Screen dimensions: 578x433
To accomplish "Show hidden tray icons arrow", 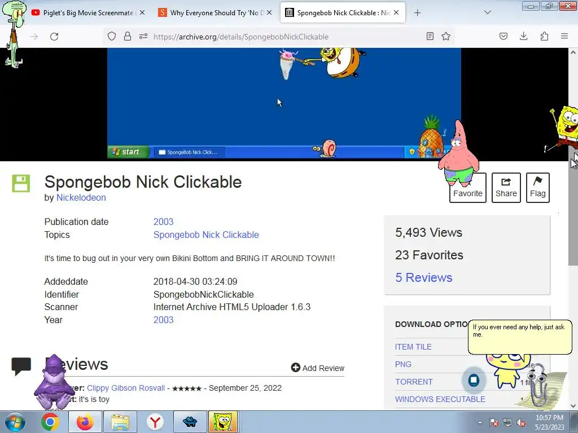I will point(480,423).
